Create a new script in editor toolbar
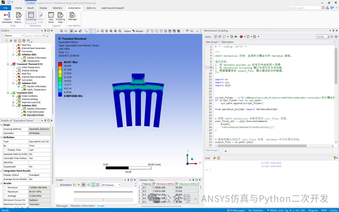Viewport: 339px width, 212px height. [215, 36]
